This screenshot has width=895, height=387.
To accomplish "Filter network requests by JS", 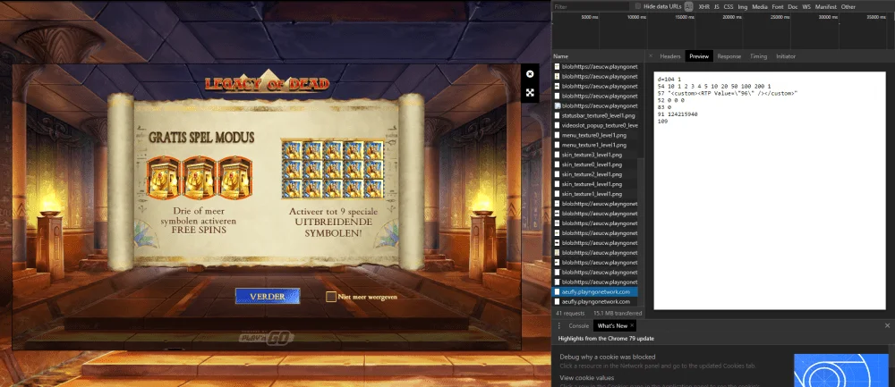I will (x=716, y=7).
